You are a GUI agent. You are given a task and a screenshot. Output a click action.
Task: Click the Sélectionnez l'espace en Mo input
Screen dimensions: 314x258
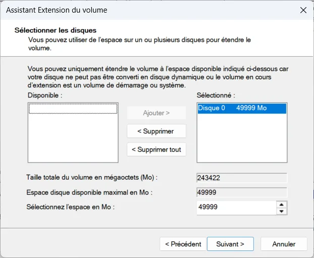tap(236, 208)
